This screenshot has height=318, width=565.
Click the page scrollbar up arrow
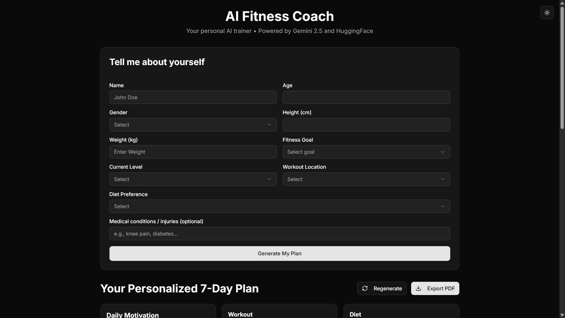(562, 3)
